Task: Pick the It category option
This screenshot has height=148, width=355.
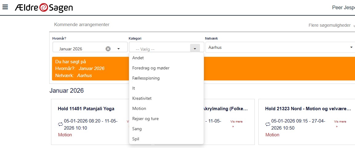Action: pyautogui.click(x=134, y=88)
